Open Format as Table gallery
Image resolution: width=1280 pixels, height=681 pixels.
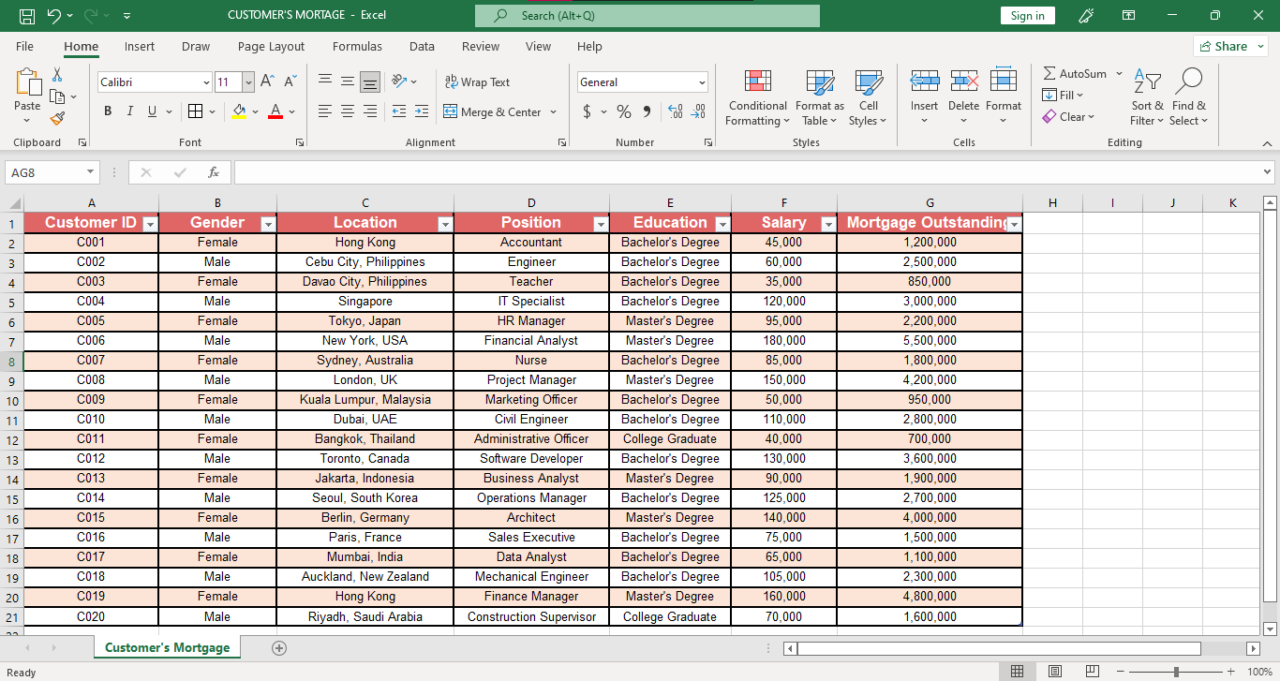[820, 97]
